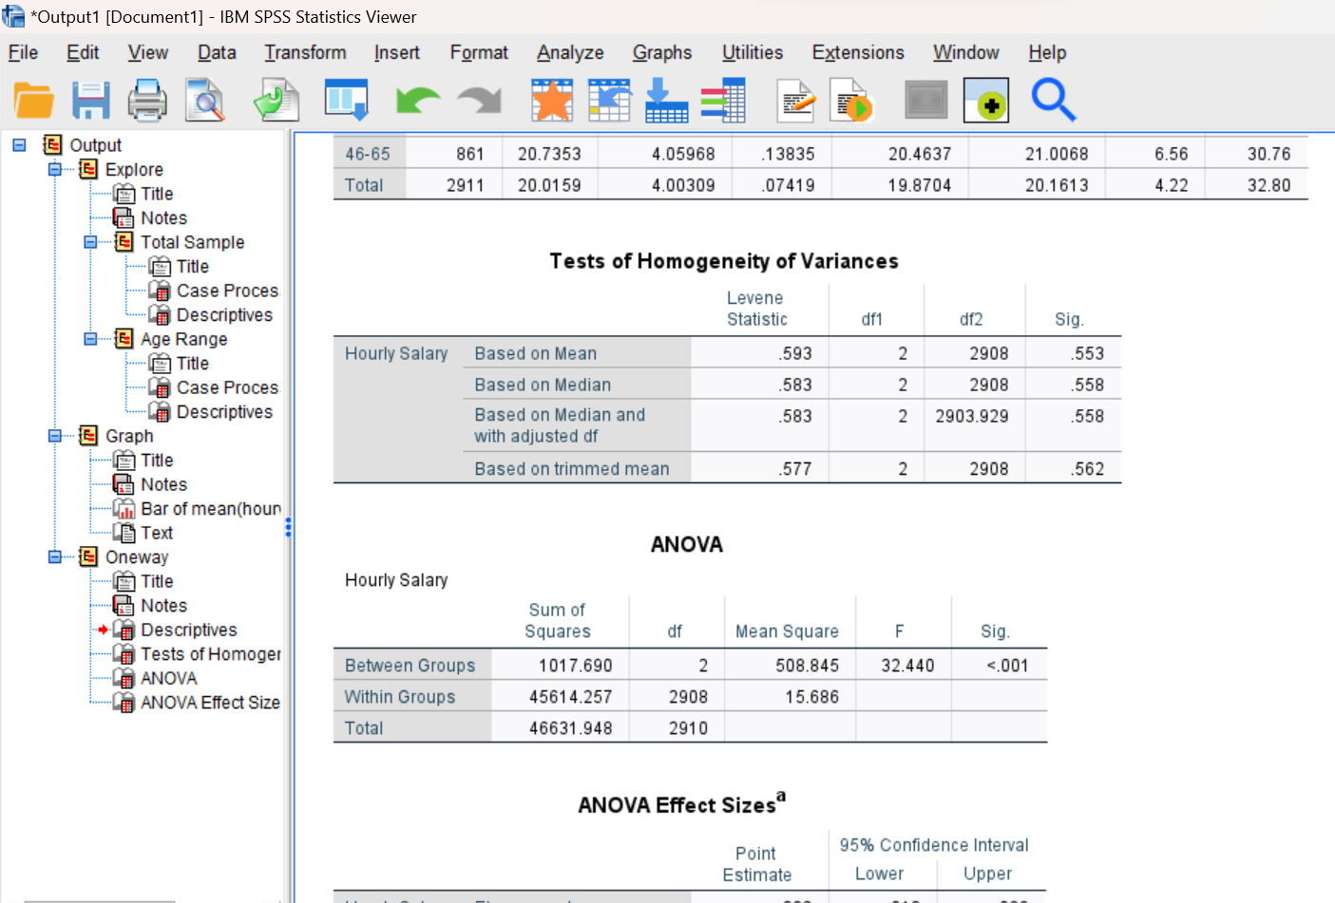Image resolution: width=1335 pixels, height=903 pixels.
Task: Click the Between Groups row label
Action: 410,666
